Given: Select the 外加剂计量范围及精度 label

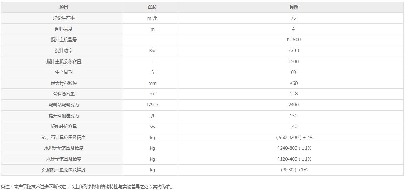Looking at the screenshot, I should [x=61, y=170].
